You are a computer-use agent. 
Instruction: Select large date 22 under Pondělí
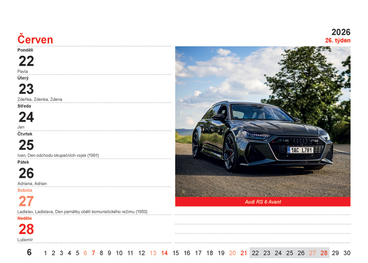click(26, 61)
